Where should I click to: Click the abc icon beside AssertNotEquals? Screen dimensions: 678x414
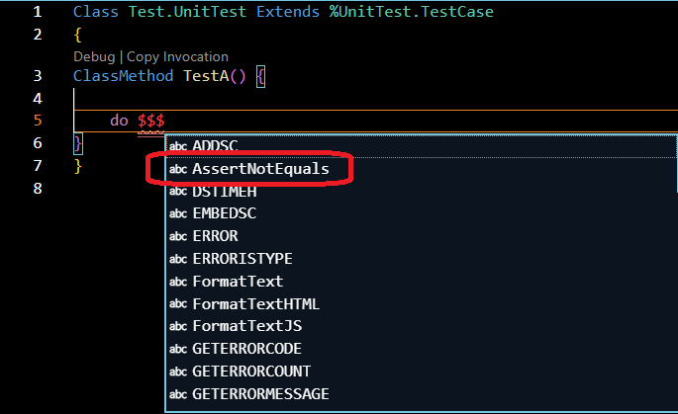tap(178, 170)
